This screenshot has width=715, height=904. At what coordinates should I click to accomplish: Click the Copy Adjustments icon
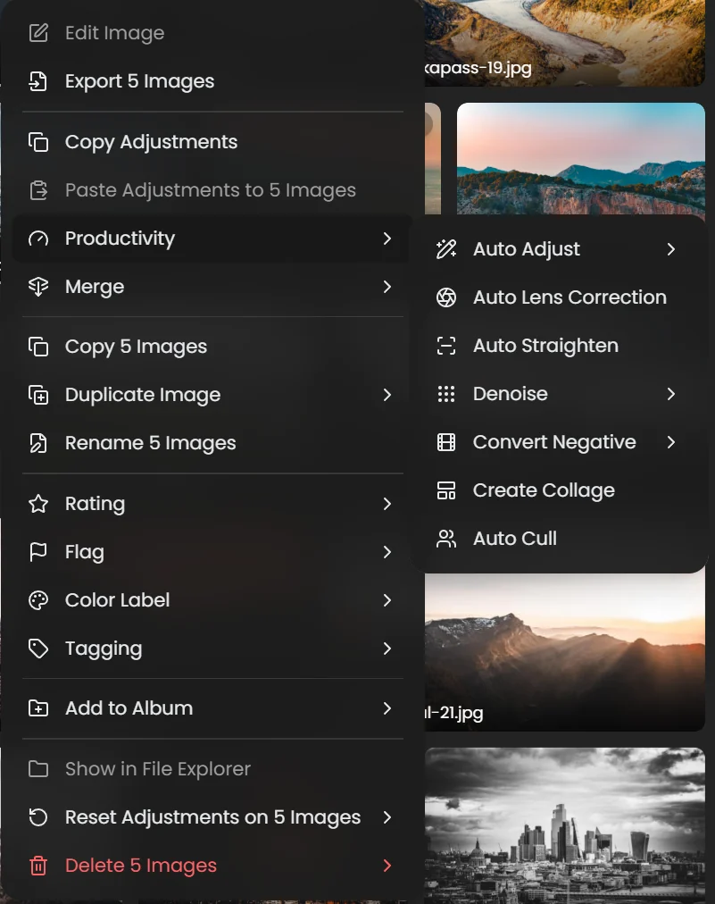pyautogui.click(x=38, y=142)
